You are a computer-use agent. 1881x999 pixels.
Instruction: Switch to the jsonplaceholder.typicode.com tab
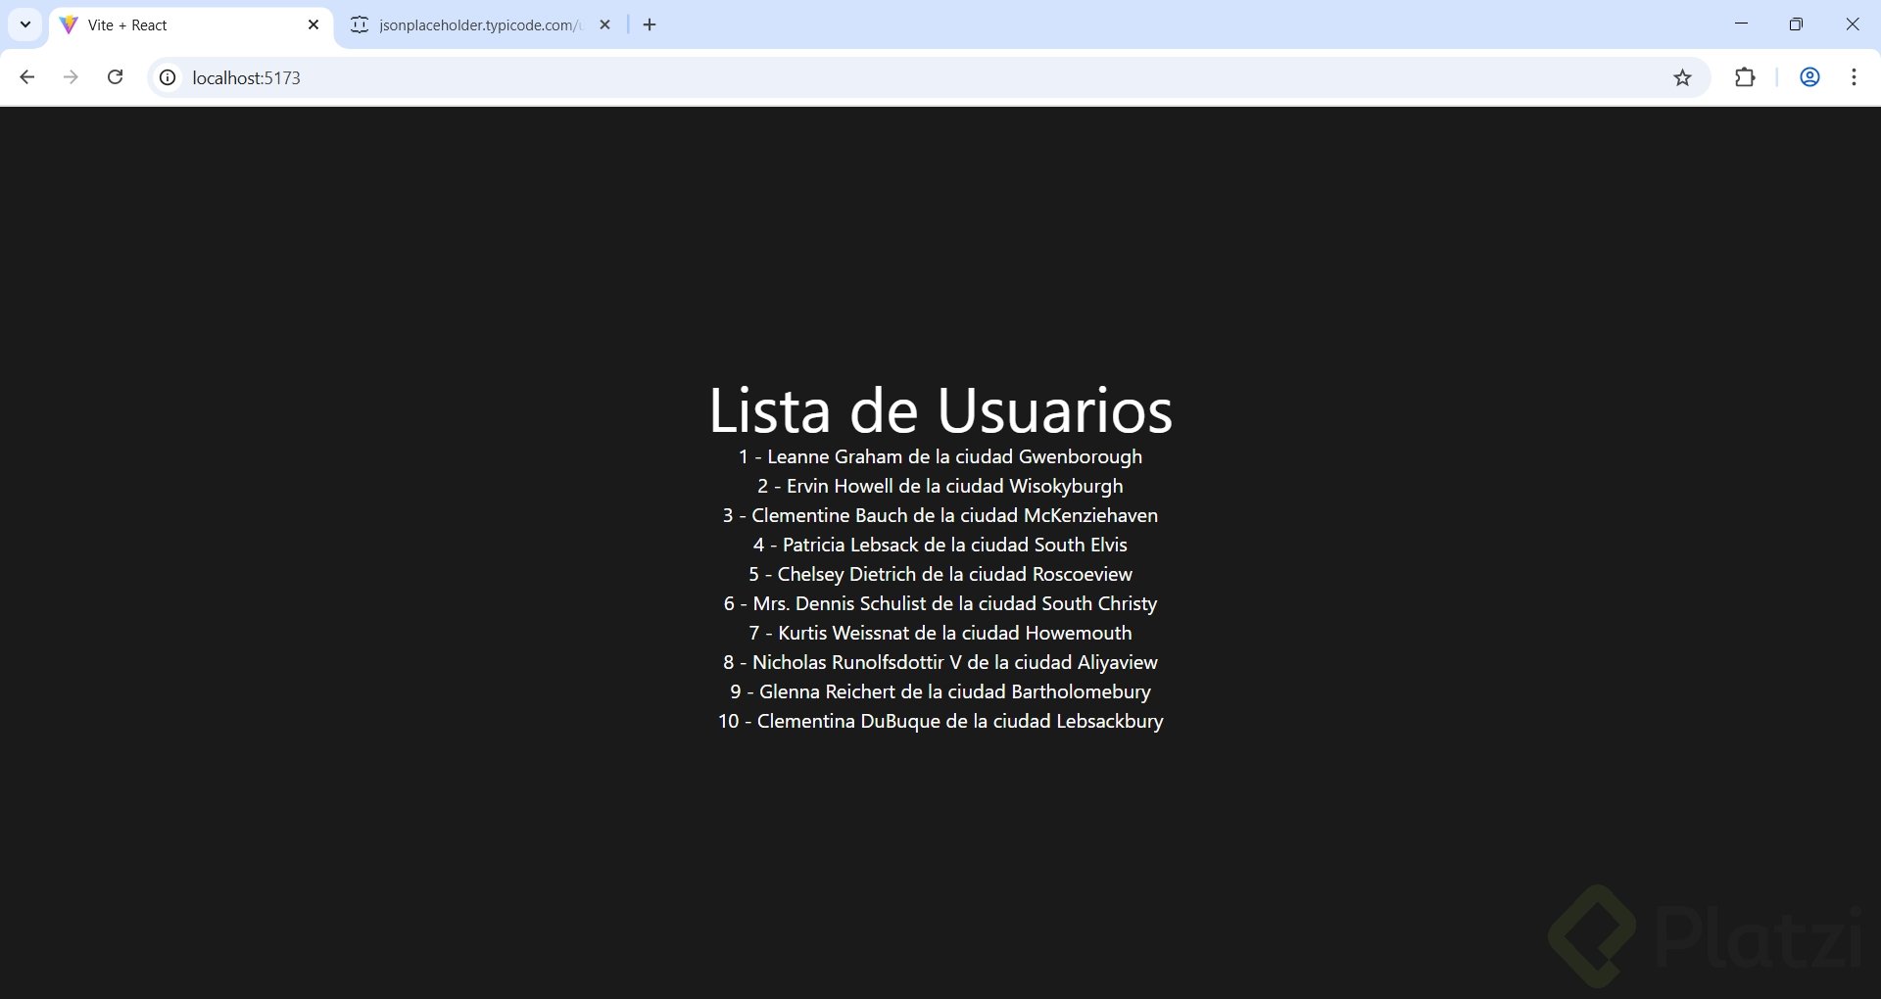[480, 25]
